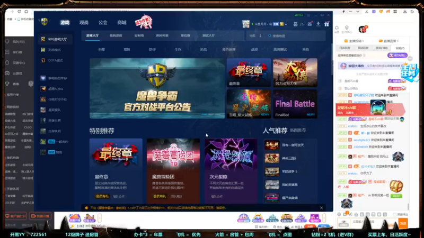The height and width of the screenshot is (238, 424).
Task: Open the 魔兽冒险团 TD recommended card
Action: point(173,171)
